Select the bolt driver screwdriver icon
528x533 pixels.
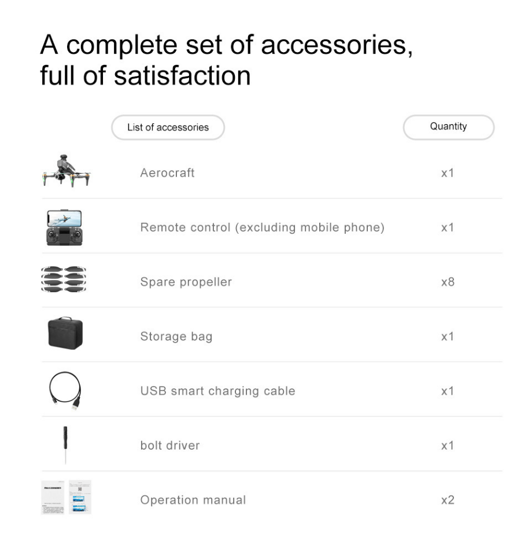tap(65, 444)
